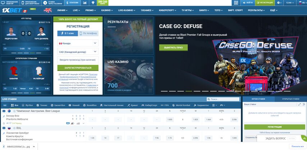Switch to the Открытые ставки tab

point(290,99)
